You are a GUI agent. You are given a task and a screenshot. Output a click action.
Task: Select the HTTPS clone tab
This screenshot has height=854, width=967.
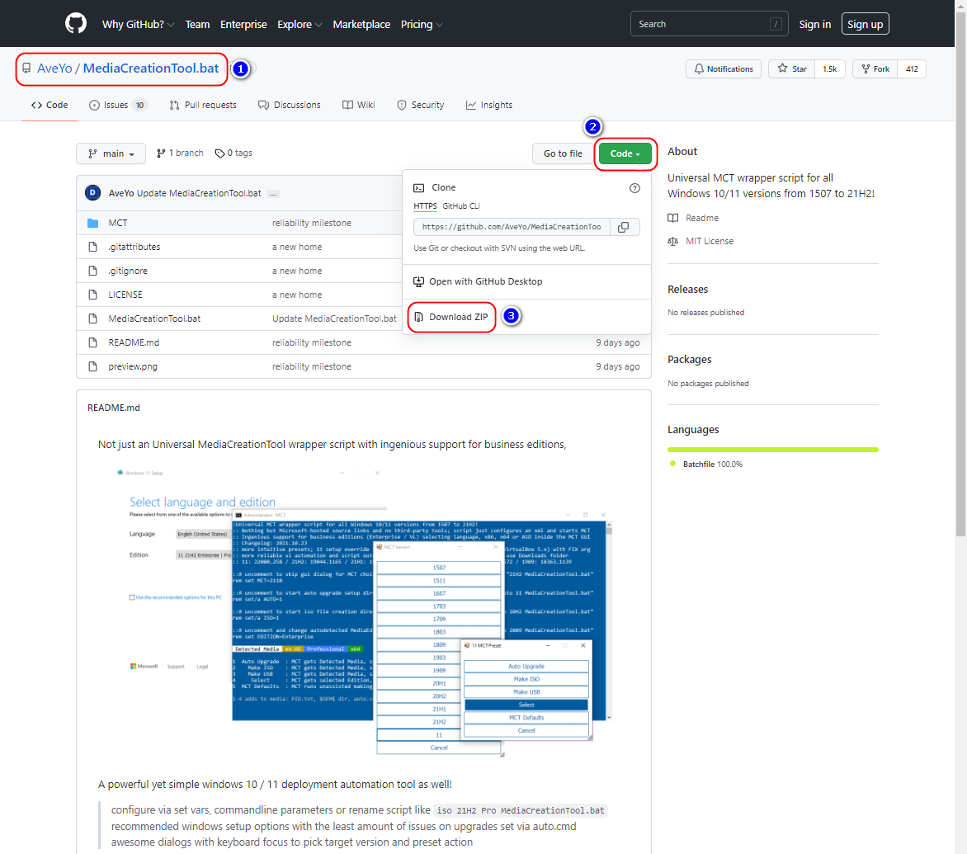click(x=425, y=206)
